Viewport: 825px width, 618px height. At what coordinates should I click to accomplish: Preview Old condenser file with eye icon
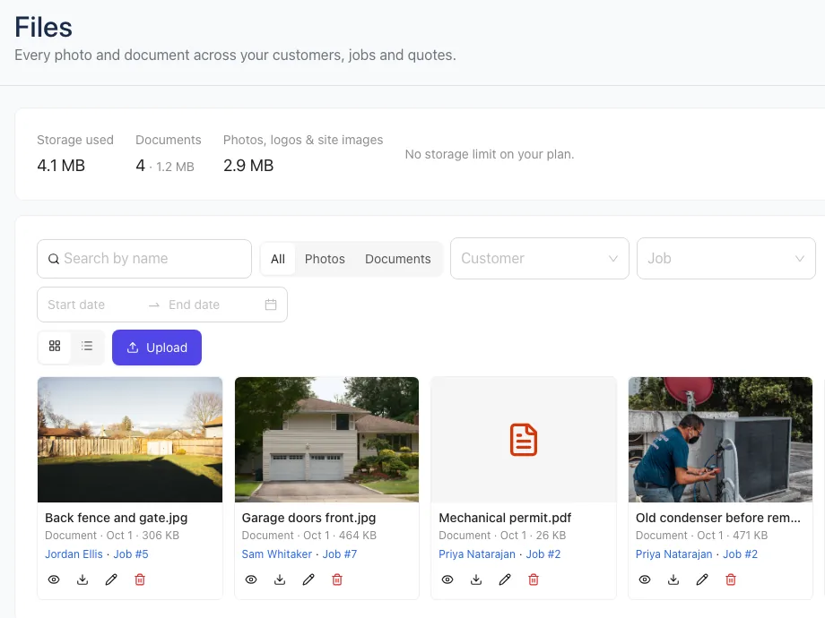pos(645,579)
